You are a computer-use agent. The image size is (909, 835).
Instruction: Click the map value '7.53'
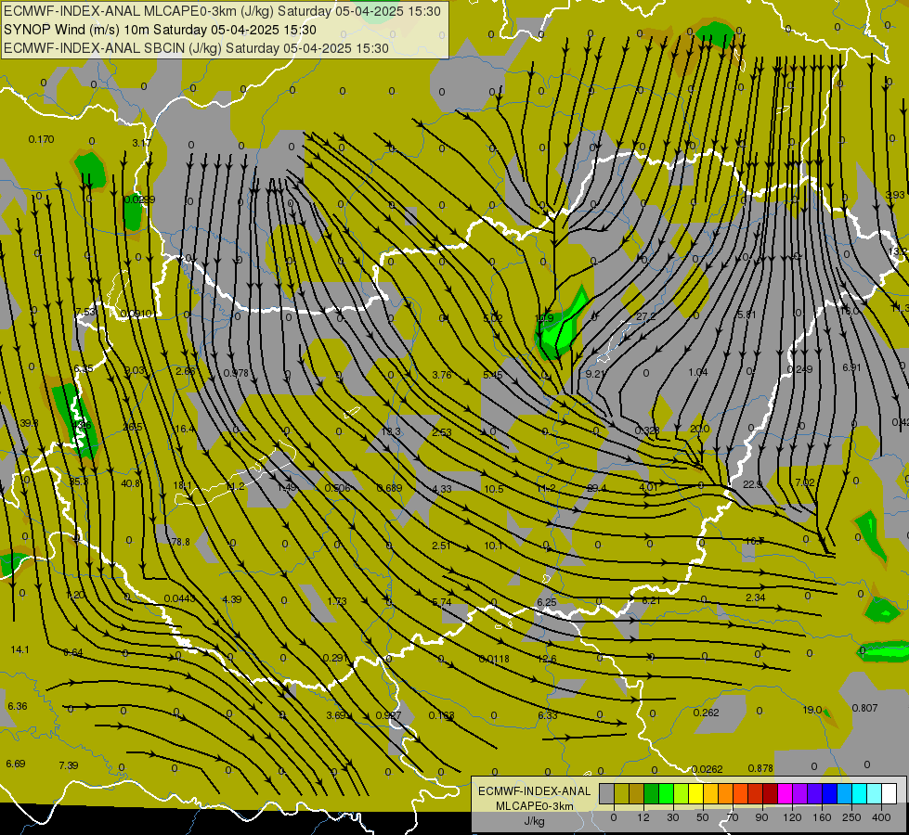click(85, 312)
